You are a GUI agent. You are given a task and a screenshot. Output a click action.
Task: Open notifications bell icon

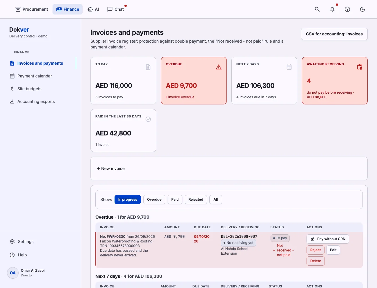coord(332,9)
